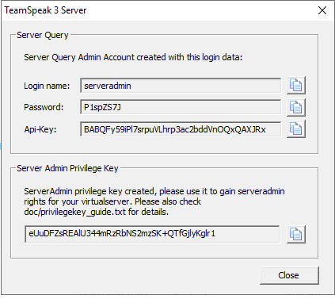Click into the Password field P1spZS7J
The width and height of the screenshot is (335, 299).
click(x=181, y=107)
